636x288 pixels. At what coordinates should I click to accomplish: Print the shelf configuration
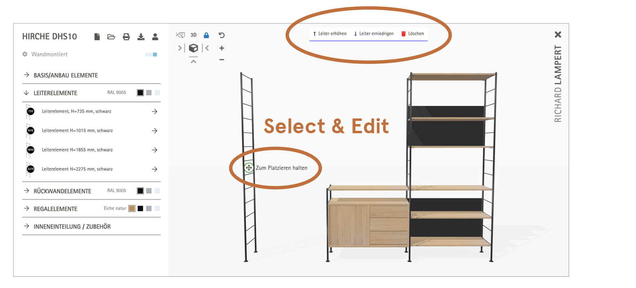126,37
